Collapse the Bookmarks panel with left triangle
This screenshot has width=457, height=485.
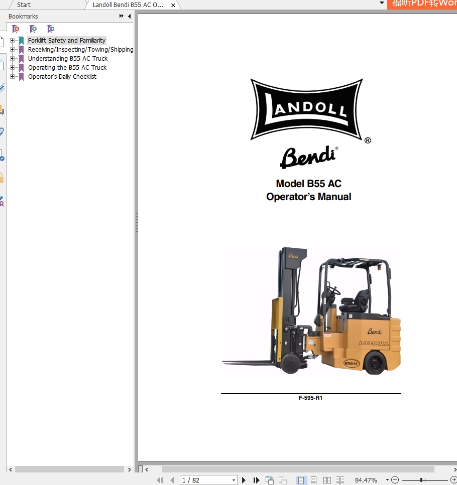(x=130, y=16)
